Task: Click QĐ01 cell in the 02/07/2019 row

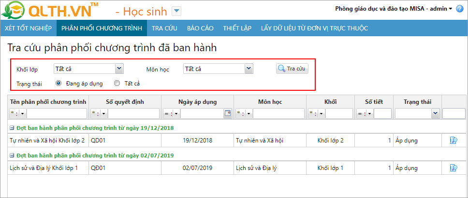Action: [x=125, y=168]
